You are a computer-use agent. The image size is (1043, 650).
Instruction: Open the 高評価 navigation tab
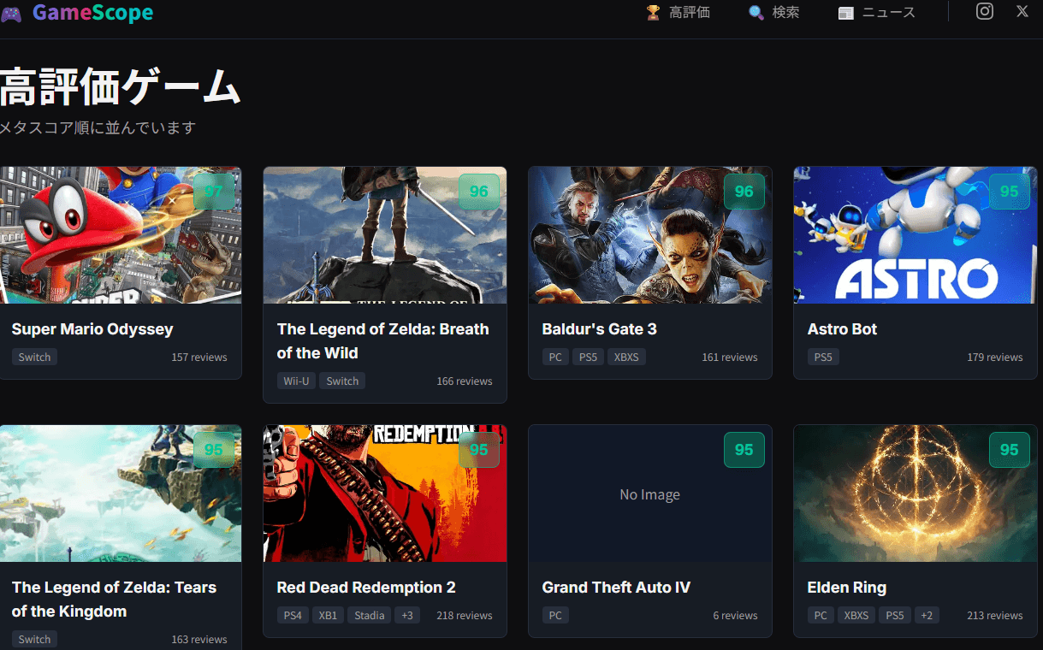[x=689, y=13]
